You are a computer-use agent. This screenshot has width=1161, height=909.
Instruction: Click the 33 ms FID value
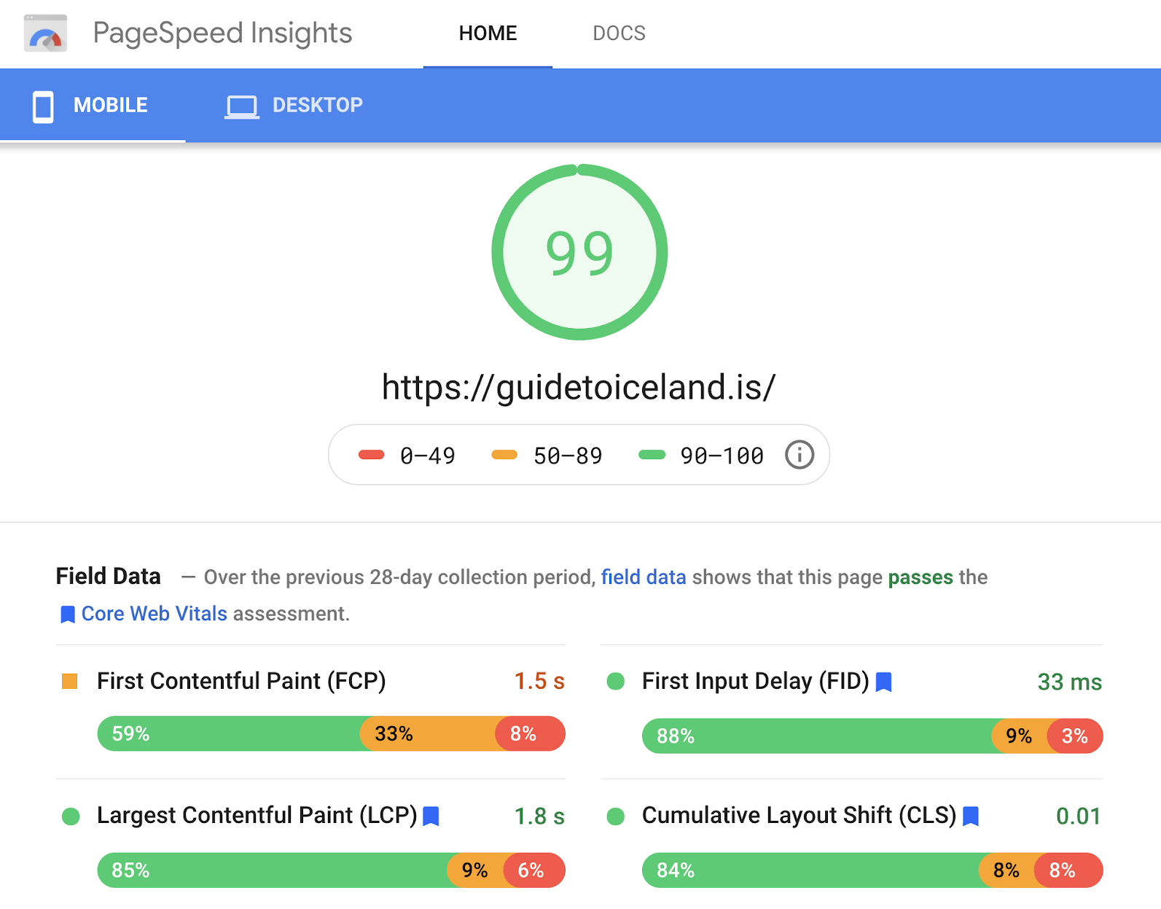(x=1069, y=682)
